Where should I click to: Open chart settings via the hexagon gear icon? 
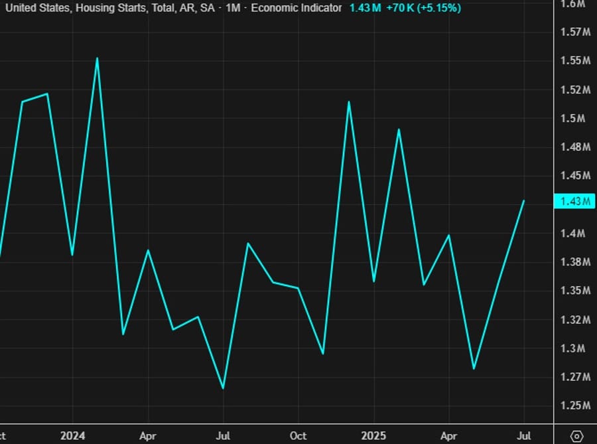point(576,436)
